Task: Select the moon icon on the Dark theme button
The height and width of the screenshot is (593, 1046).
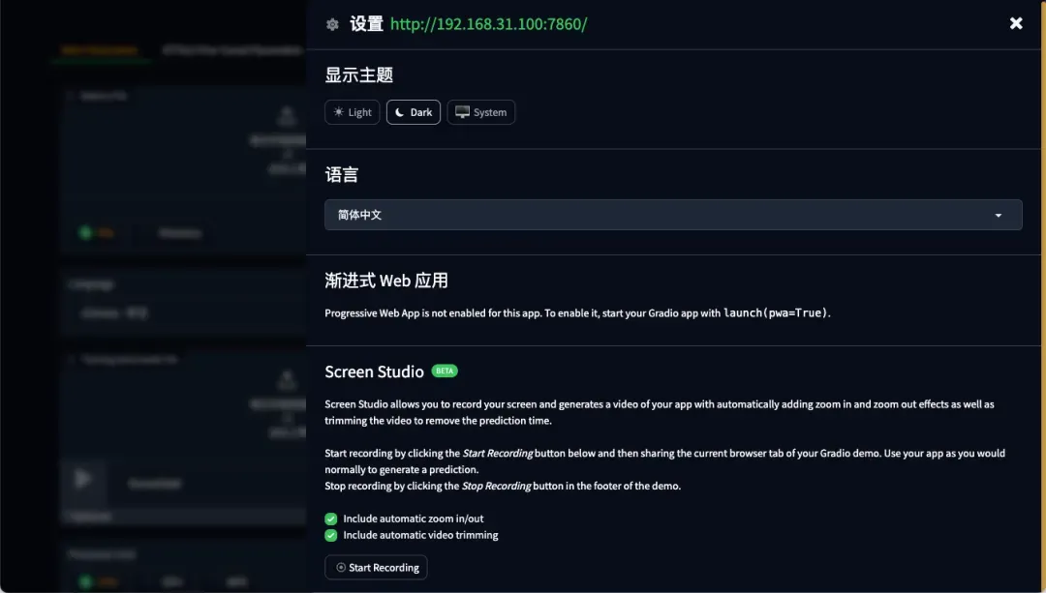Action: [x=397, y=111]
